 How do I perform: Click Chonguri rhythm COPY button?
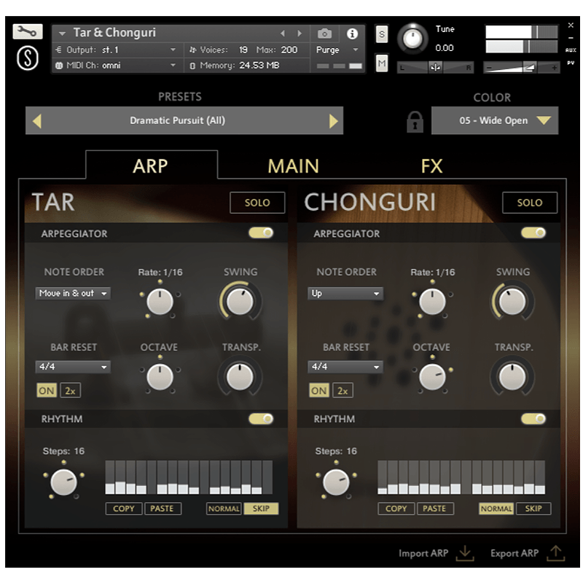pyautogui.click(x=396, y=509)
